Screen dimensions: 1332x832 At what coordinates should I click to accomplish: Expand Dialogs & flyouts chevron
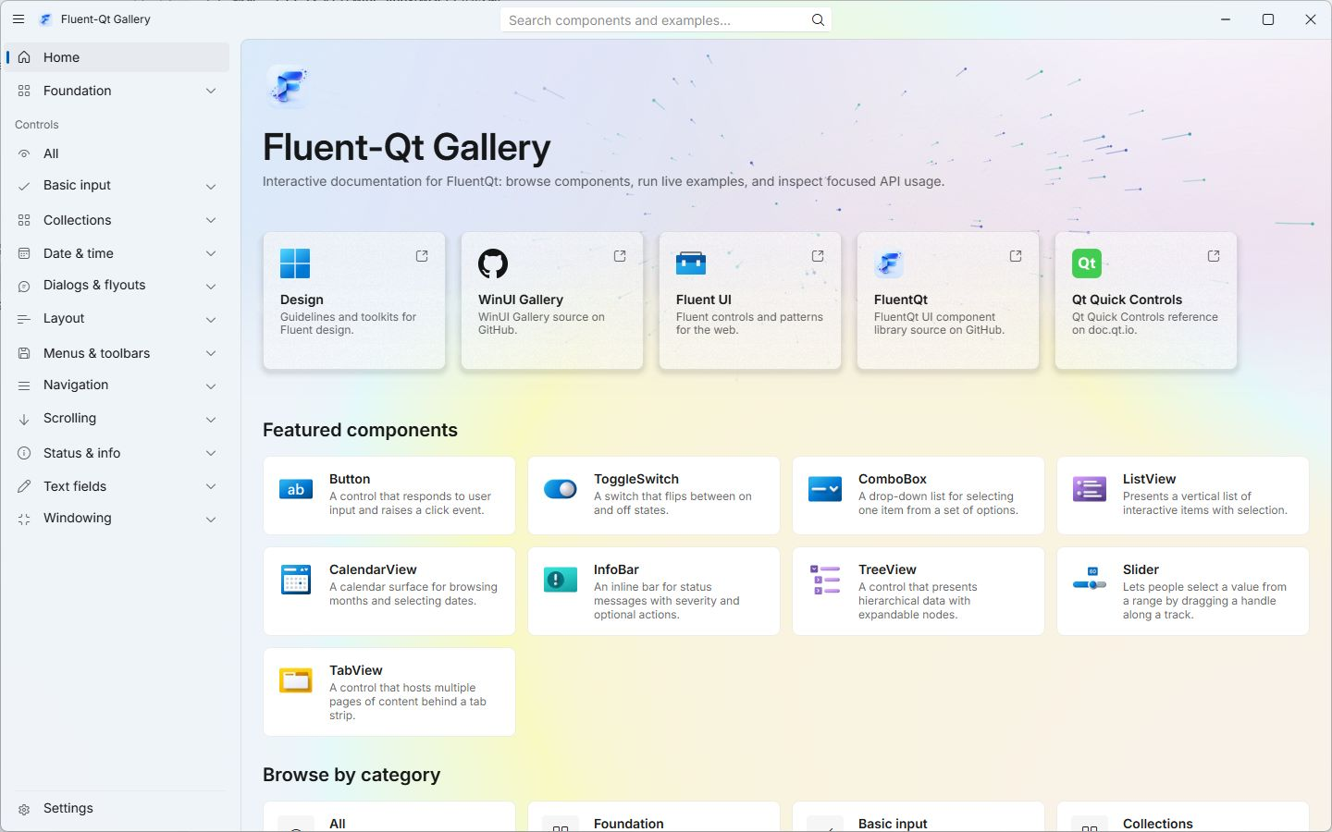[211, 286]
